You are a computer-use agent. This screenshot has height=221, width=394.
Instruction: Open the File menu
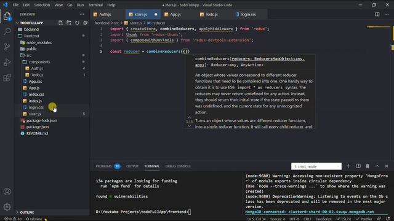(15, 5)
